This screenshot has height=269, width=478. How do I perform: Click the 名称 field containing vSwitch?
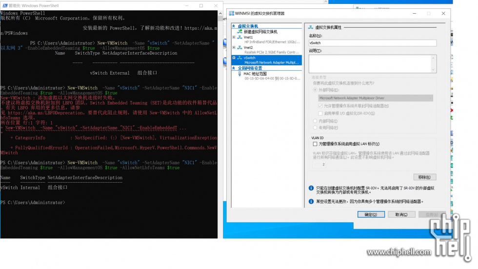pos(373,43)
